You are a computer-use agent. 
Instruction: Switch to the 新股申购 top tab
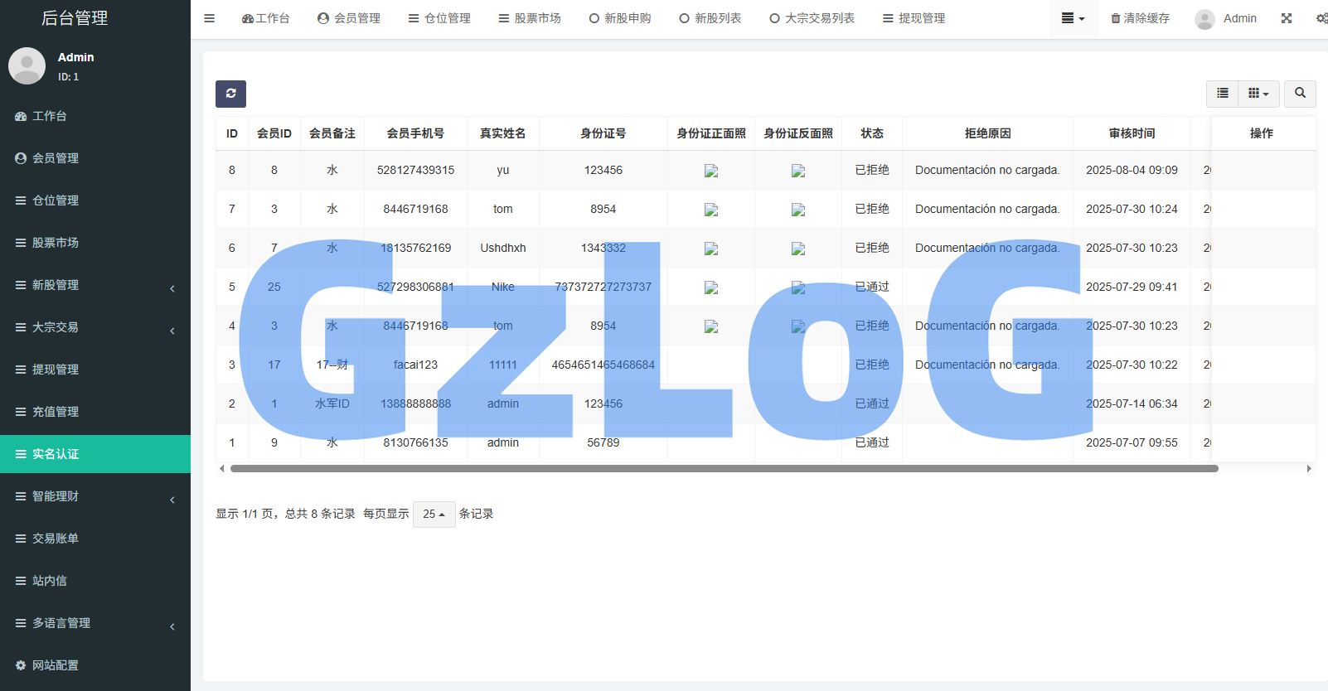coord(620,18)
